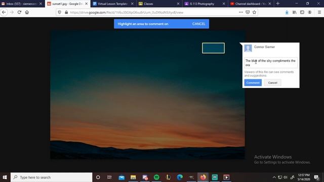Go back using the browser back arrow
324x182 pixels.
click(4, 12)
